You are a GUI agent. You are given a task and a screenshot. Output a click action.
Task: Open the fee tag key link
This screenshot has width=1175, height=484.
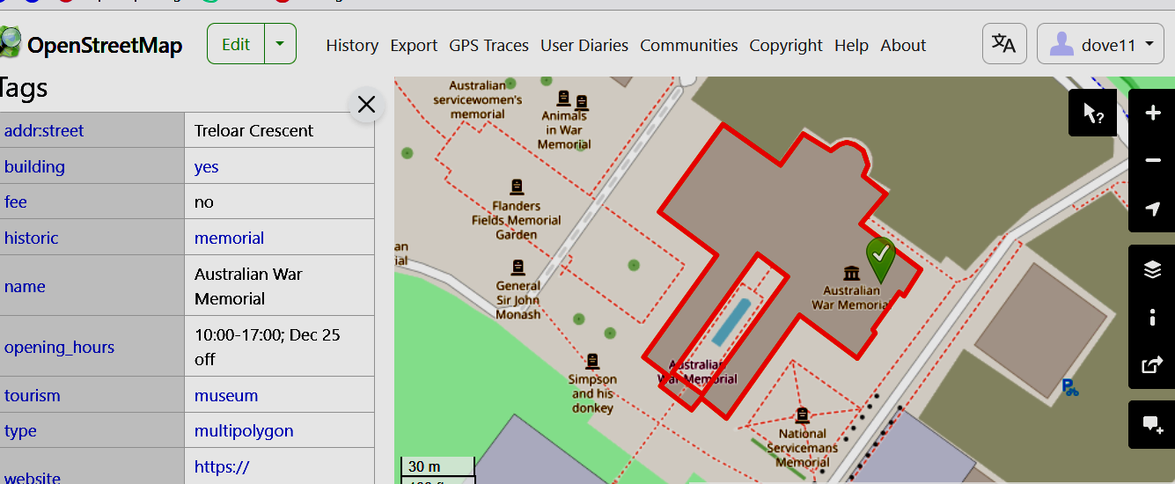(x=16, y=202)
